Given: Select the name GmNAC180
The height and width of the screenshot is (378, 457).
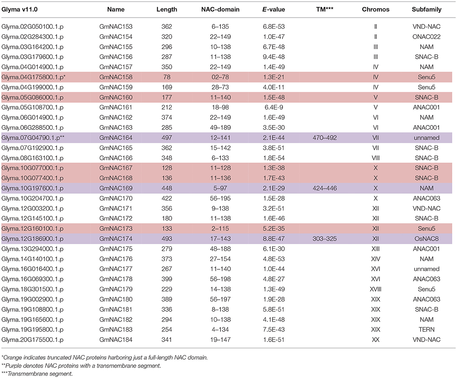Looking at the screenshot, I should 116,299.
